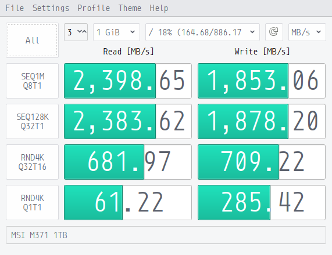
Task: Expand the 1 GiB test size dropdown
Action: coord(116,32)
